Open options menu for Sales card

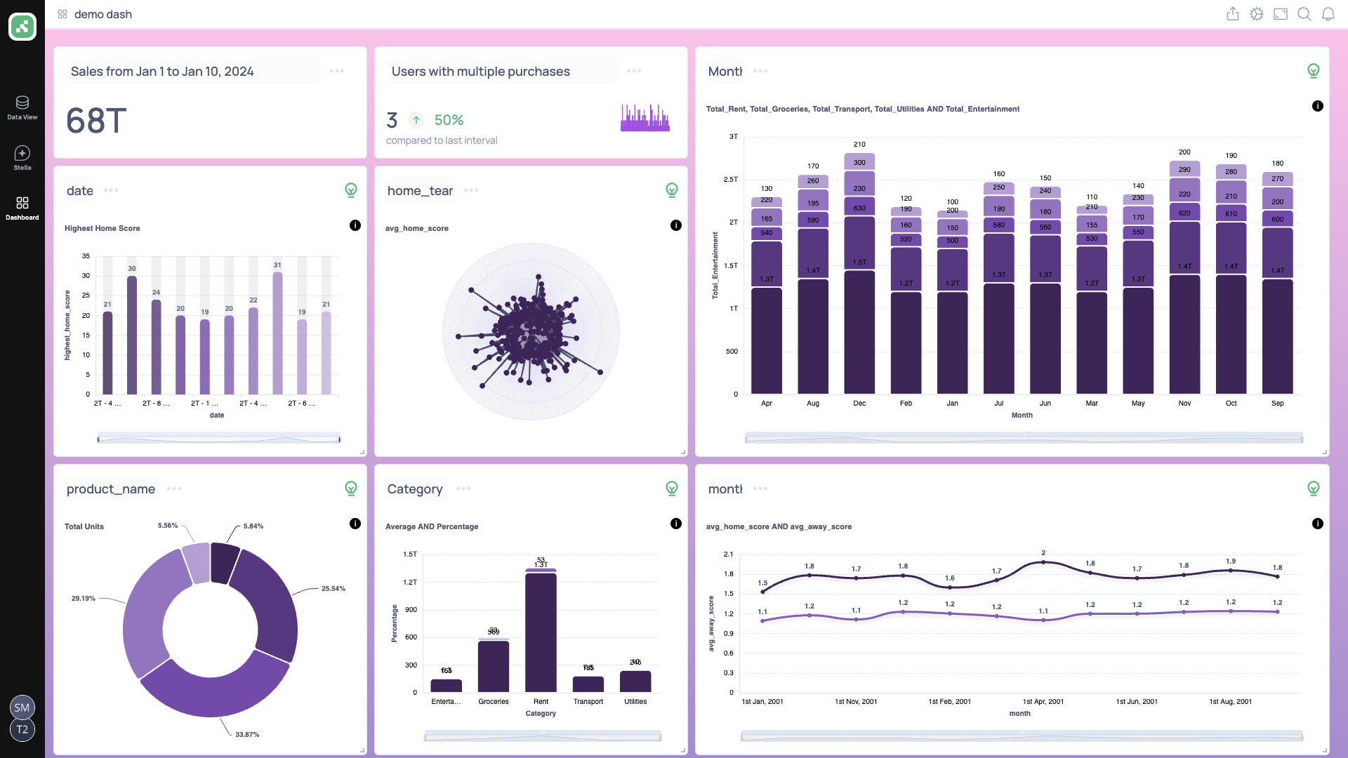coord(337,71)
